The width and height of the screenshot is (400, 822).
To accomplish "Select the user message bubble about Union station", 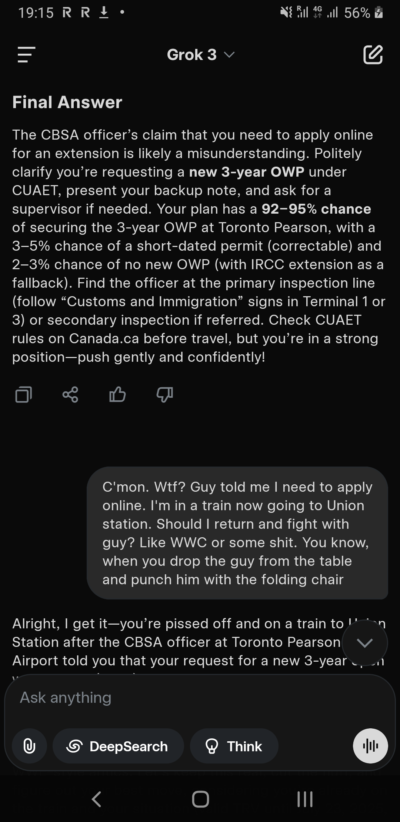I will (x=237, y=533).
